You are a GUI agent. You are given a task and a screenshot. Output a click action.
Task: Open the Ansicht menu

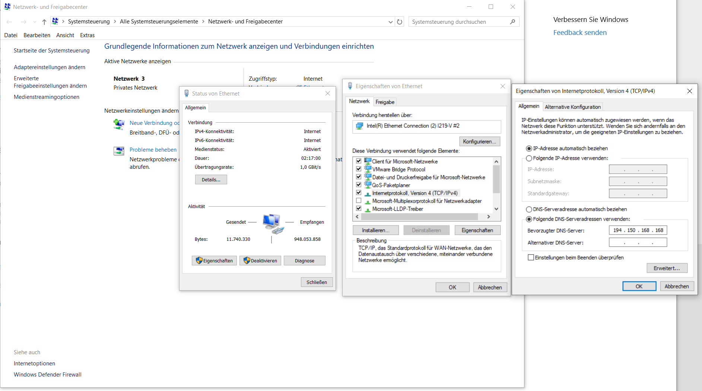click(x=65, y=35)
